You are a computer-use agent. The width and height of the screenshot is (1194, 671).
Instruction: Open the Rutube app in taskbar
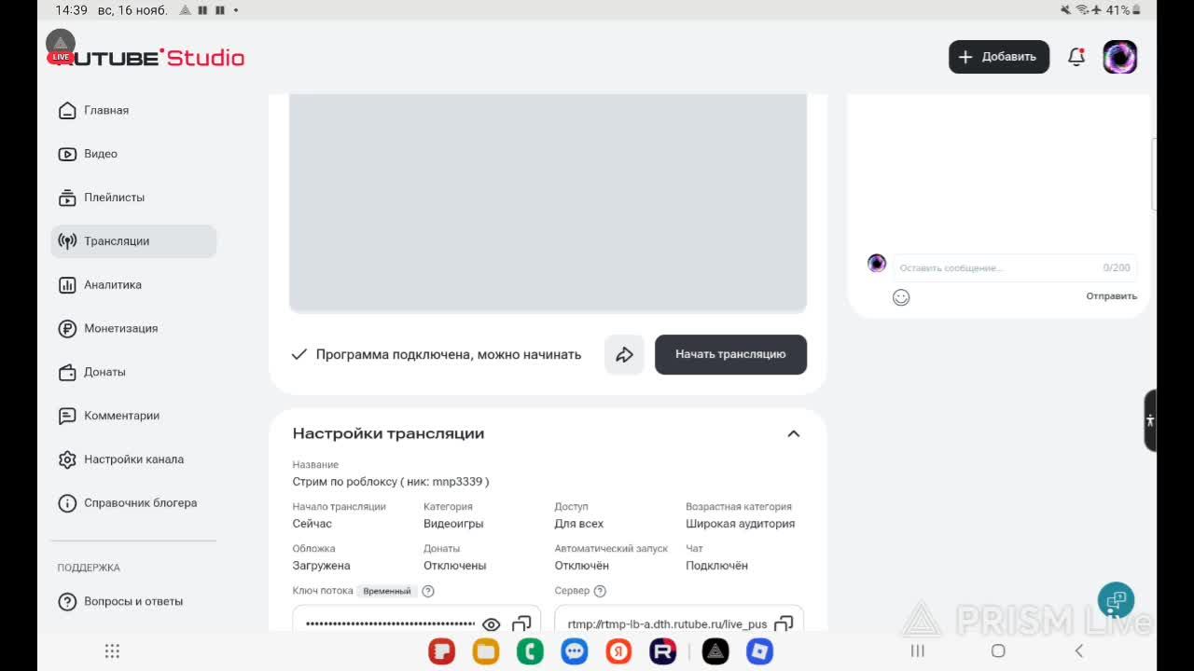pos(663,651)
